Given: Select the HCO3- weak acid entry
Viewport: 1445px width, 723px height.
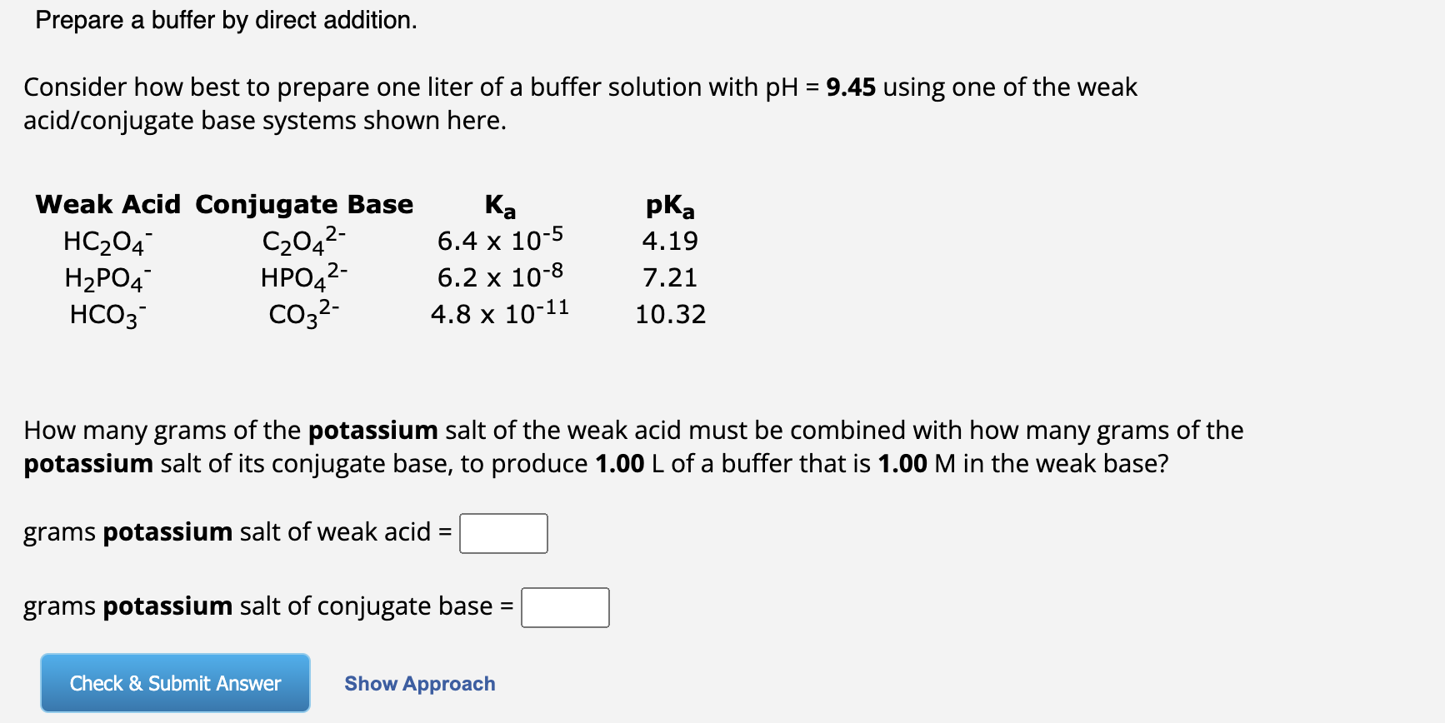Looking at the screenshot, I should point(107,315).
